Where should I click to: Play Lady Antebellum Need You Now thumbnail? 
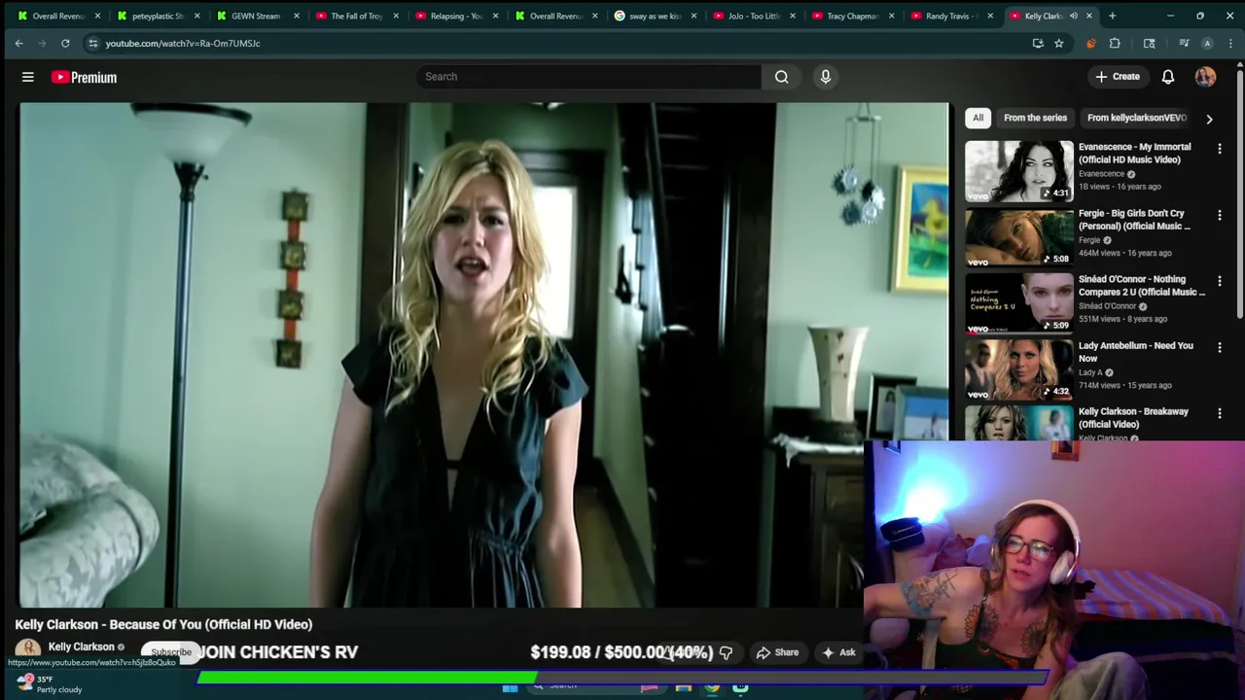[x=1018, y=369]
